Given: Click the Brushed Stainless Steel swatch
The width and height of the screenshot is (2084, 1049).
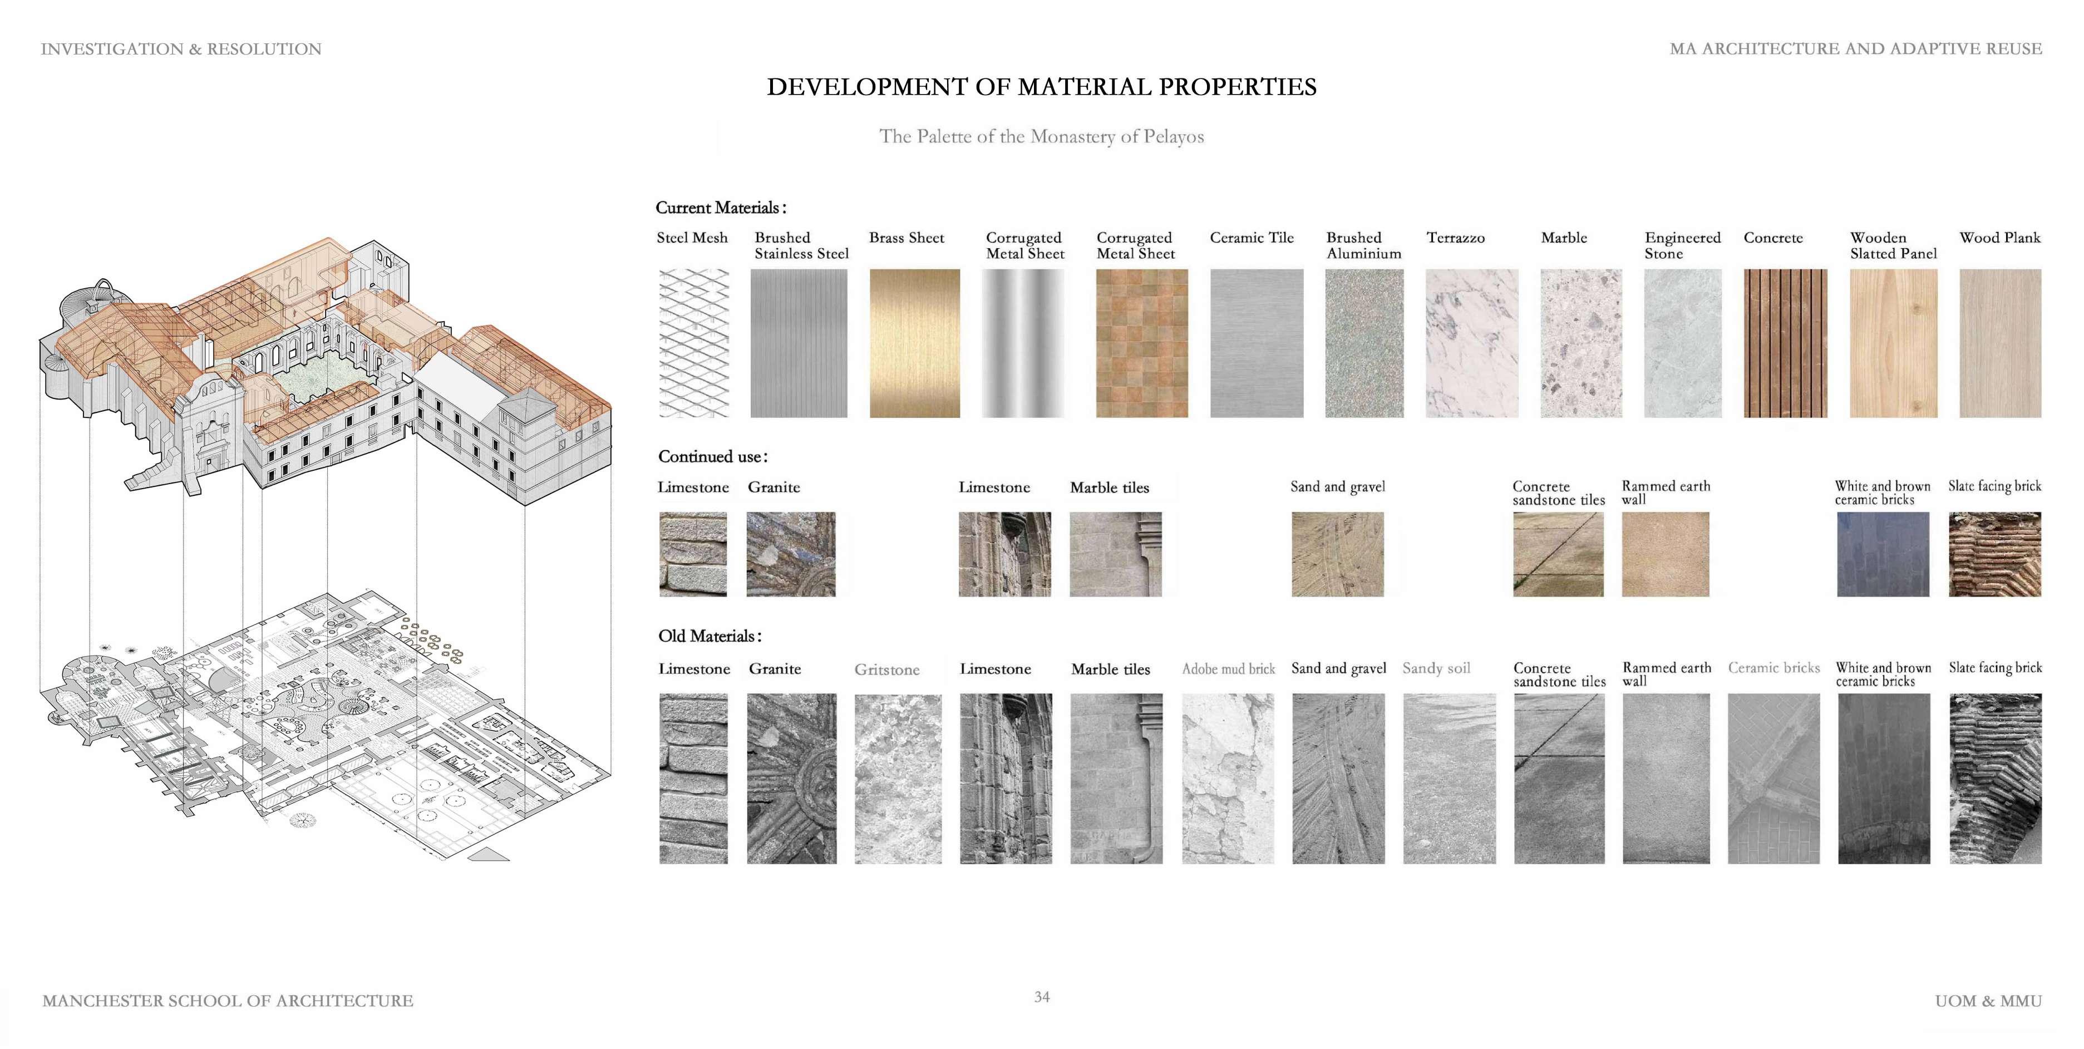Looking at the screenshot, I should tap(799, 343).
